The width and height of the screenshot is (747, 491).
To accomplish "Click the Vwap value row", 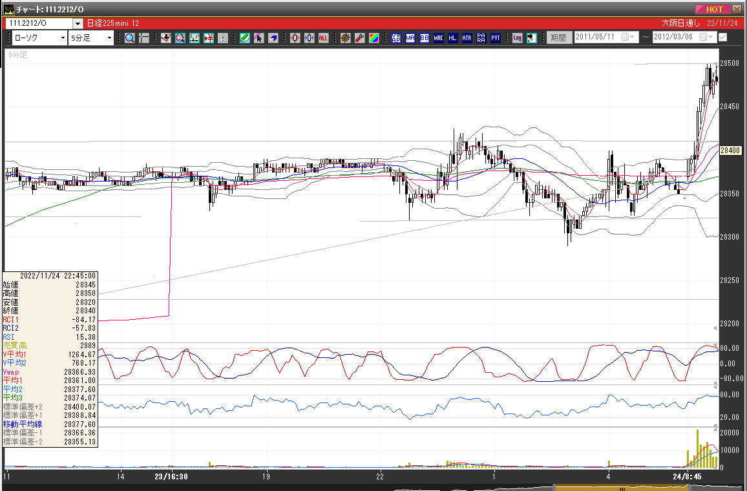I will pyautogui.click(x=50, y=372).
